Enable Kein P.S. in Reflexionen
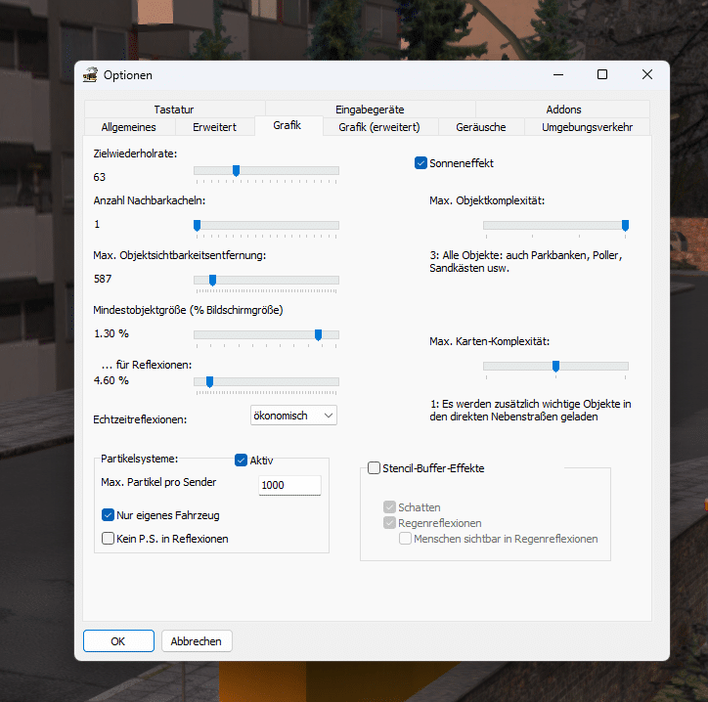 [x=109, y=538]
